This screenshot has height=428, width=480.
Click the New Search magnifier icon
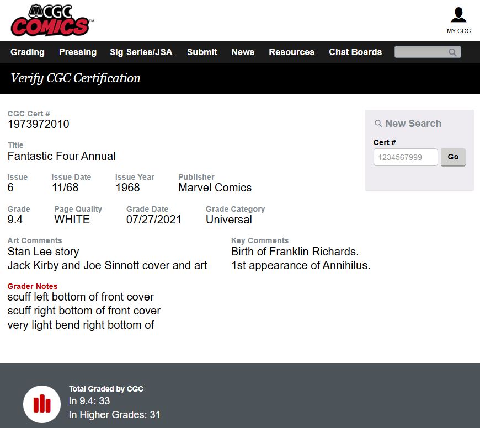pyautogui.click(x=378, y=124)
